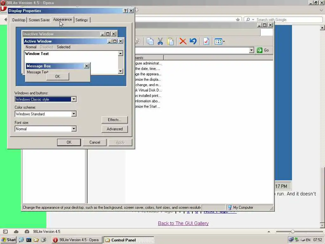Click the bookmark star icon in Opera address bar
Screen dimensions: 325x244
pos(238,19)
